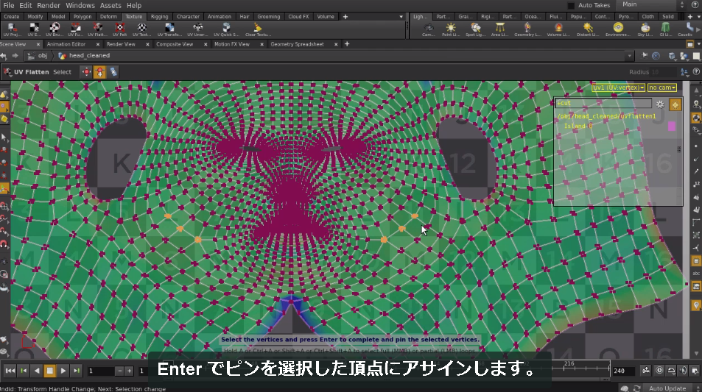This screenshot has height=392, width=702.
Task: Add a Caustic Light from the shelf
Action: coord(686,29)
